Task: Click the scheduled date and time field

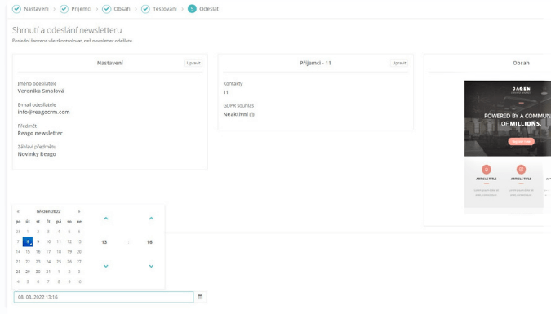Action: pyautogui.click(x=104, y=297)
